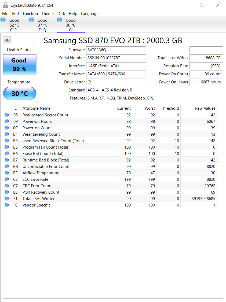This screenshot has width=226, height=302.
Task: Open the Function menu
Action: [x=30, y=14]
